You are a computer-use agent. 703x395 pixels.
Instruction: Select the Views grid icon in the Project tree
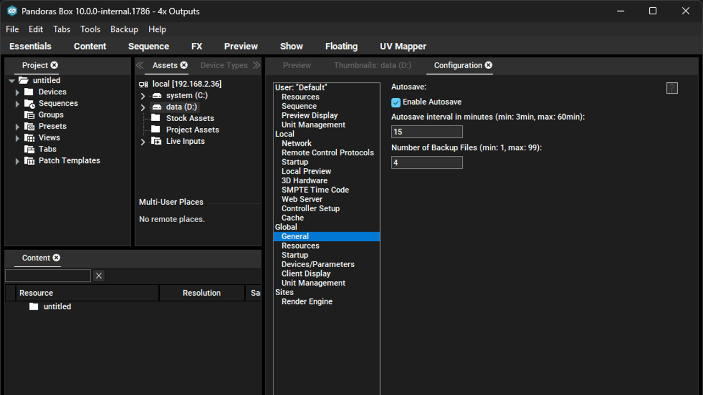(30, 138)
